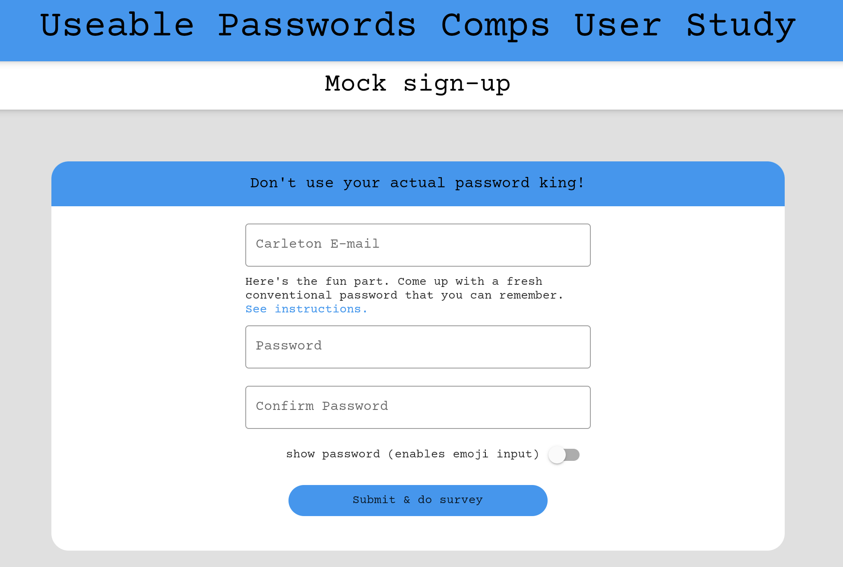Click the word "Passwords" in the page title

[x=317, y=25]
